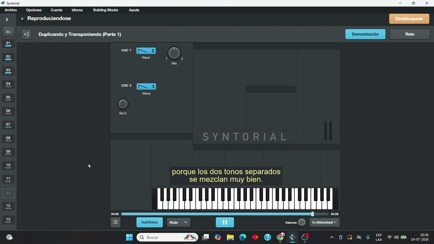
Task: Open Microsoft Edge from the taskbar
Action: pyautogui.click(x=243, y=237)
